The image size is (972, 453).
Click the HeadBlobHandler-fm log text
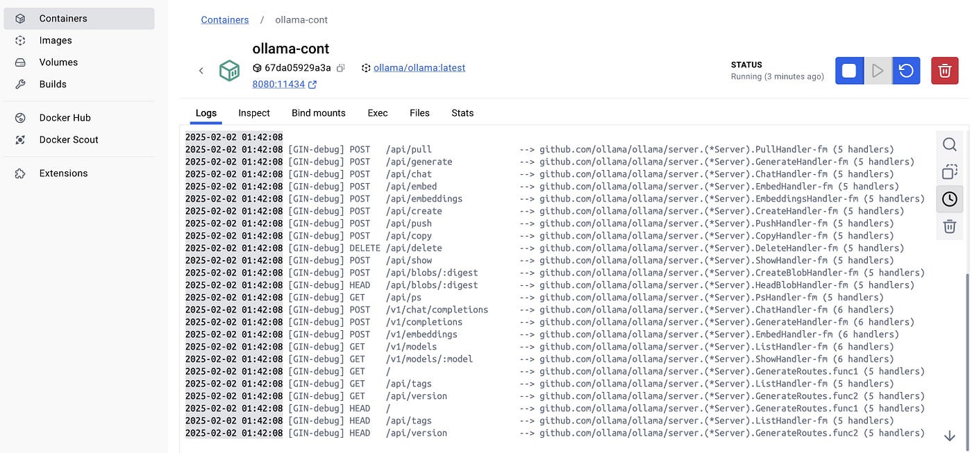(x=801, y=285)
